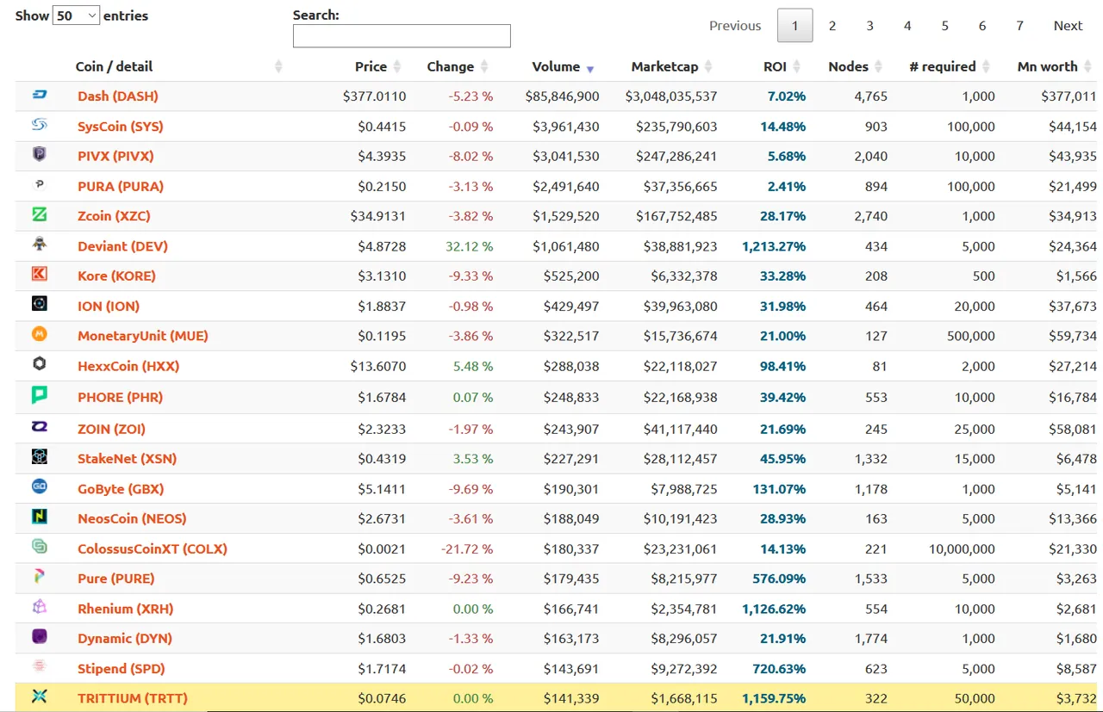
Task: Select current page 1 button
Action: (795, 26)
